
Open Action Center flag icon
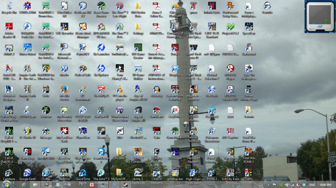[x=274, y=185]
